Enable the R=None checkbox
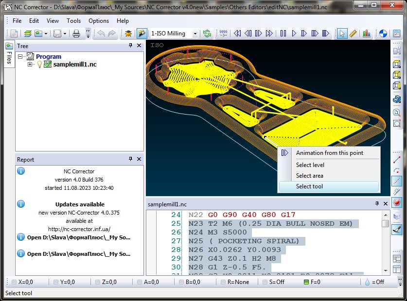Screen dimensions: 407x301 coord(223,282)
